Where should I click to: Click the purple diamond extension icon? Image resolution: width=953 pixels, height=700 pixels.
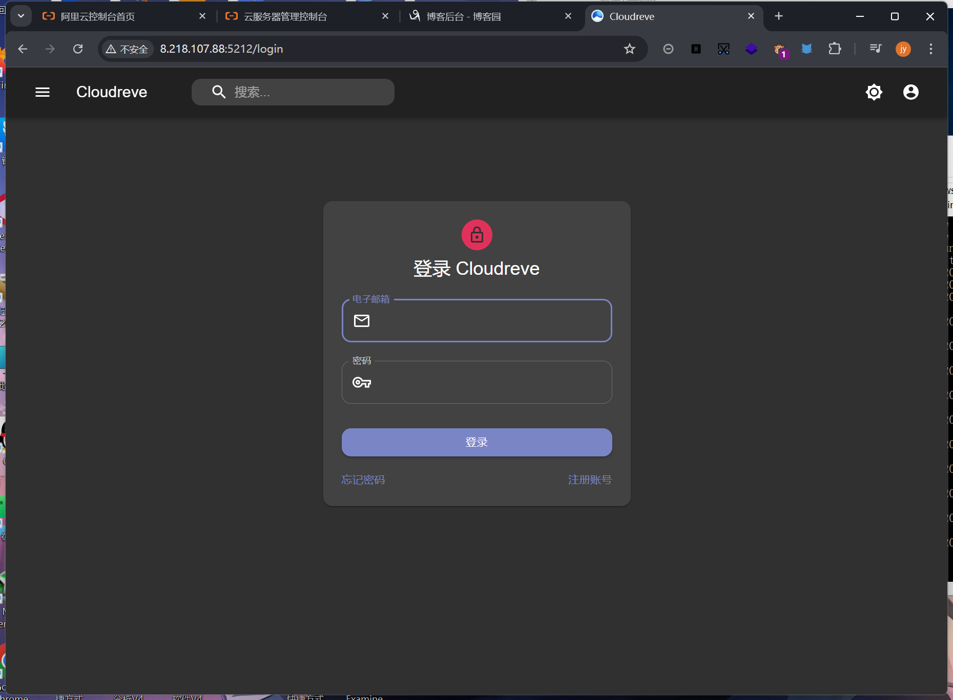pos(751,49)
